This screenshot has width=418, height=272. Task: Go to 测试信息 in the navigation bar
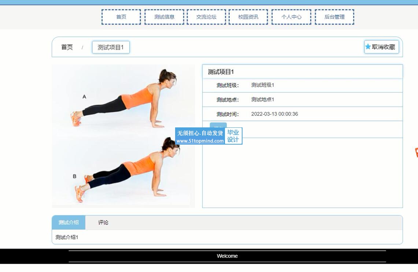[164, 17]
